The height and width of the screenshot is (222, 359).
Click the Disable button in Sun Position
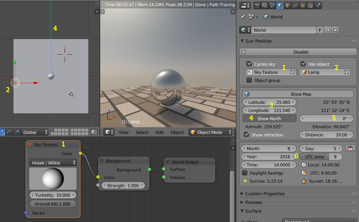click(x=301, y=52)
